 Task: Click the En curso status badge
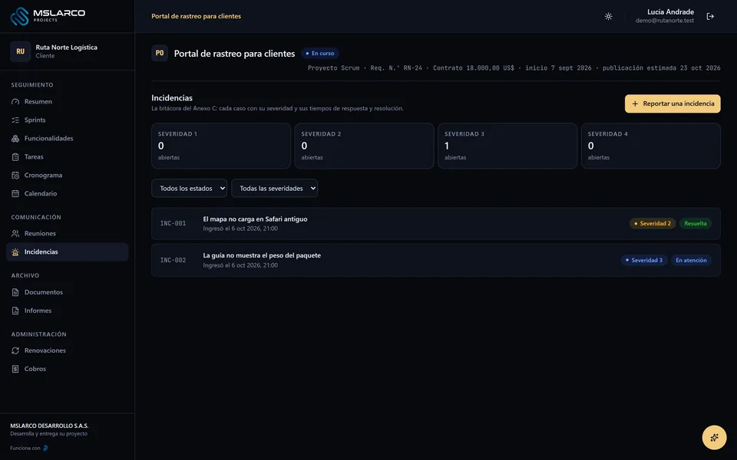tap(320, 54)
